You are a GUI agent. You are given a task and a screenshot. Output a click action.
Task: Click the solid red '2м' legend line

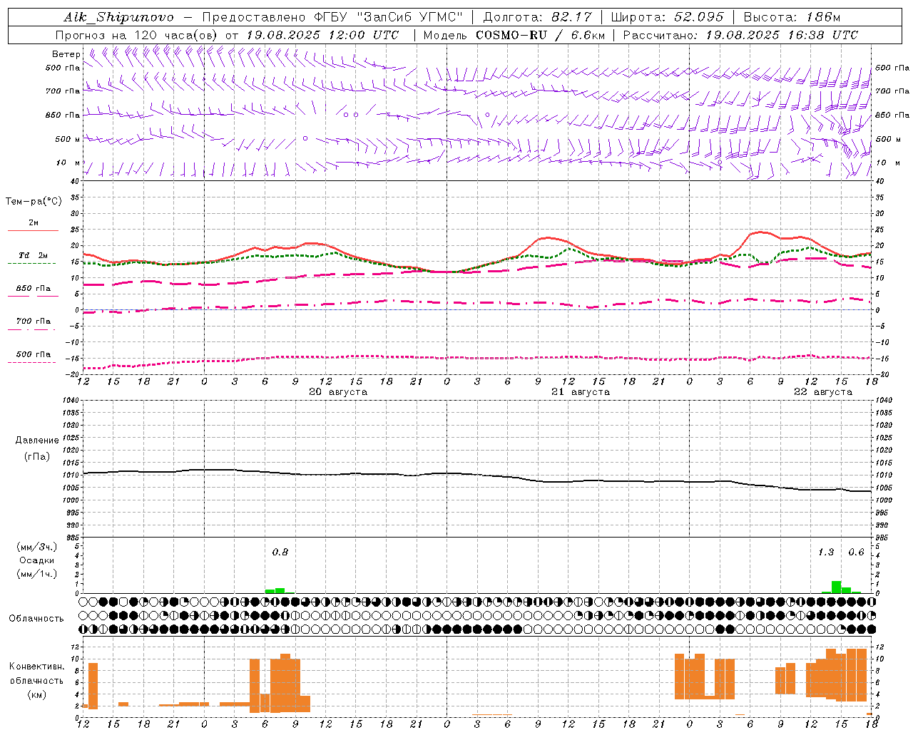pos(33,230)
